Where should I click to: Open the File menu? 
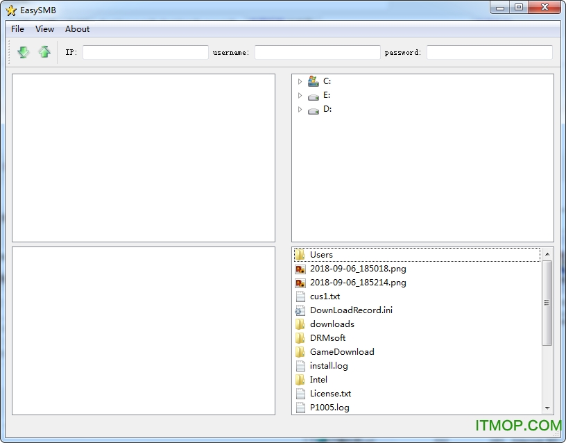17,29
